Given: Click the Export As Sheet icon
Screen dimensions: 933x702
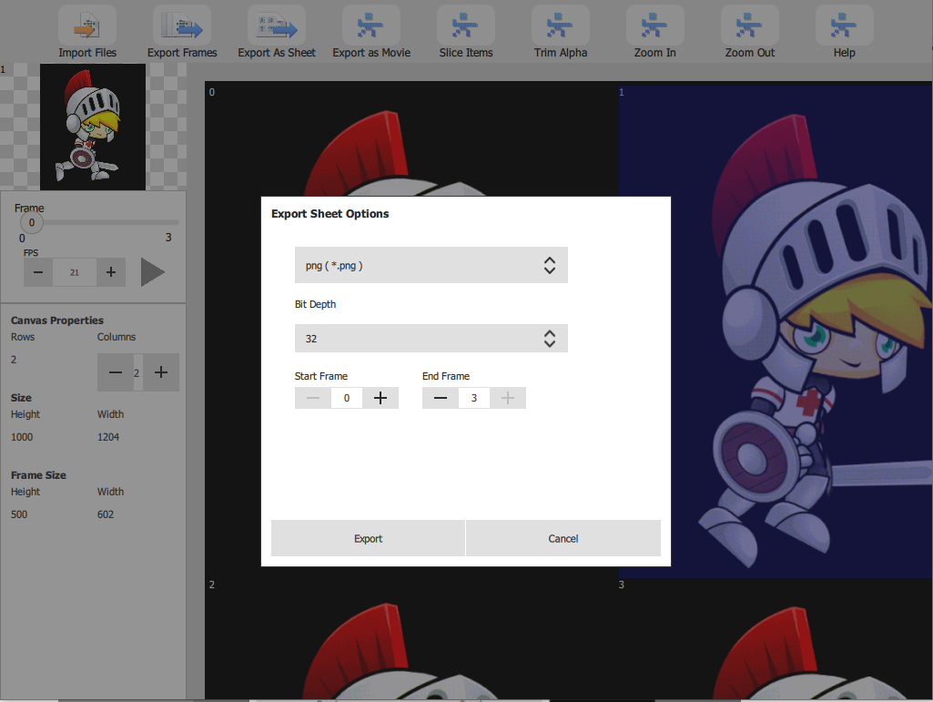Looking at the screenshot, I should tap(277, 25).
